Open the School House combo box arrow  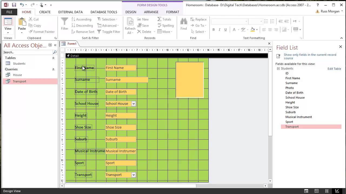tap(134, 103)
